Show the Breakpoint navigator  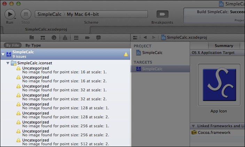click(87, 38)
